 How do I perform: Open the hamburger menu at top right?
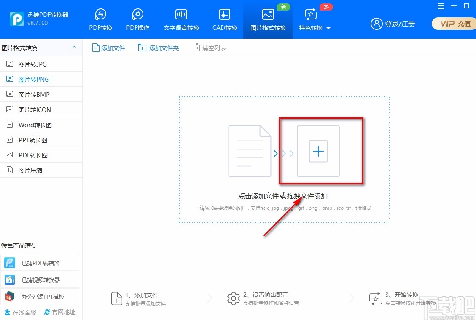point(441,6)
